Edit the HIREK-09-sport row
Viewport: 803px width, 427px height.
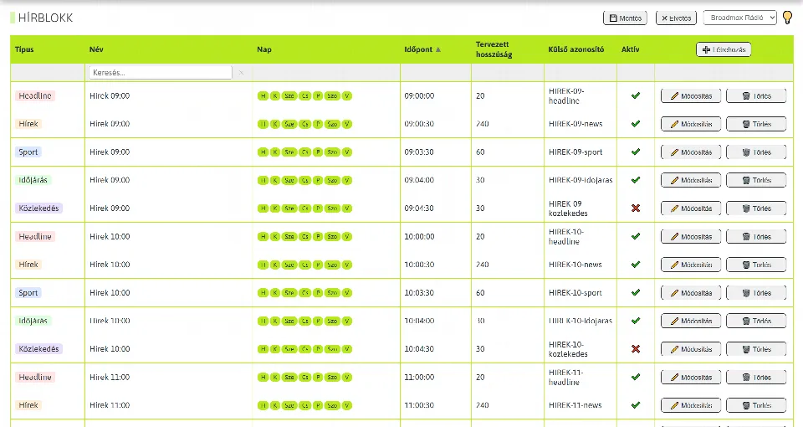tap(691, 152)
